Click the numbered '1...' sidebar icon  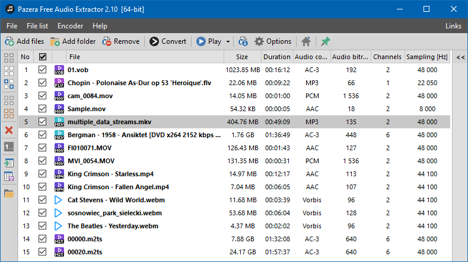(9, 147)
